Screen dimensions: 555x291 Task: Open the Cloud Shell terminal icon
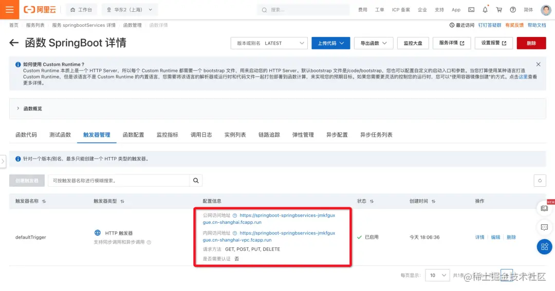pyautogui.click(x=471, y=10)
